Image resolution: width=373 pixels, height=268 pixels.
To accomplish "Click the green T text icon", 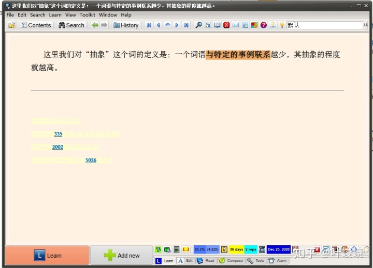I will tap(158, 249).
